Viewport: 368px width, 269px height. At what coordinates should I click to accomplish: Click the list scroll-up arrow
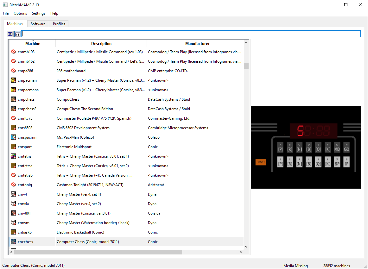pos(246,42)
